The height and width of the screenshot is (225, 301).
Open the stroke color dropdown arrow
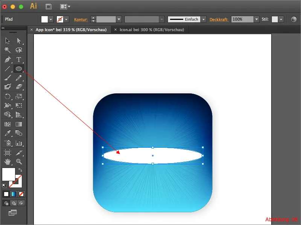(66, 19)
